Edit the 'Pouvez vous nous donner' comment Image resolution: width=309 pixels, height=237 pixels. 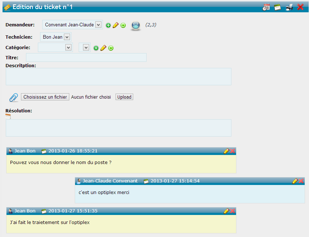click(226, 151)
